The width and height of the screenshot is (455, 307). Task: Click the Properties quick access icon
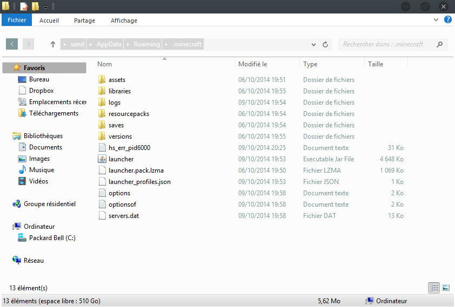[x=24, y=6]
